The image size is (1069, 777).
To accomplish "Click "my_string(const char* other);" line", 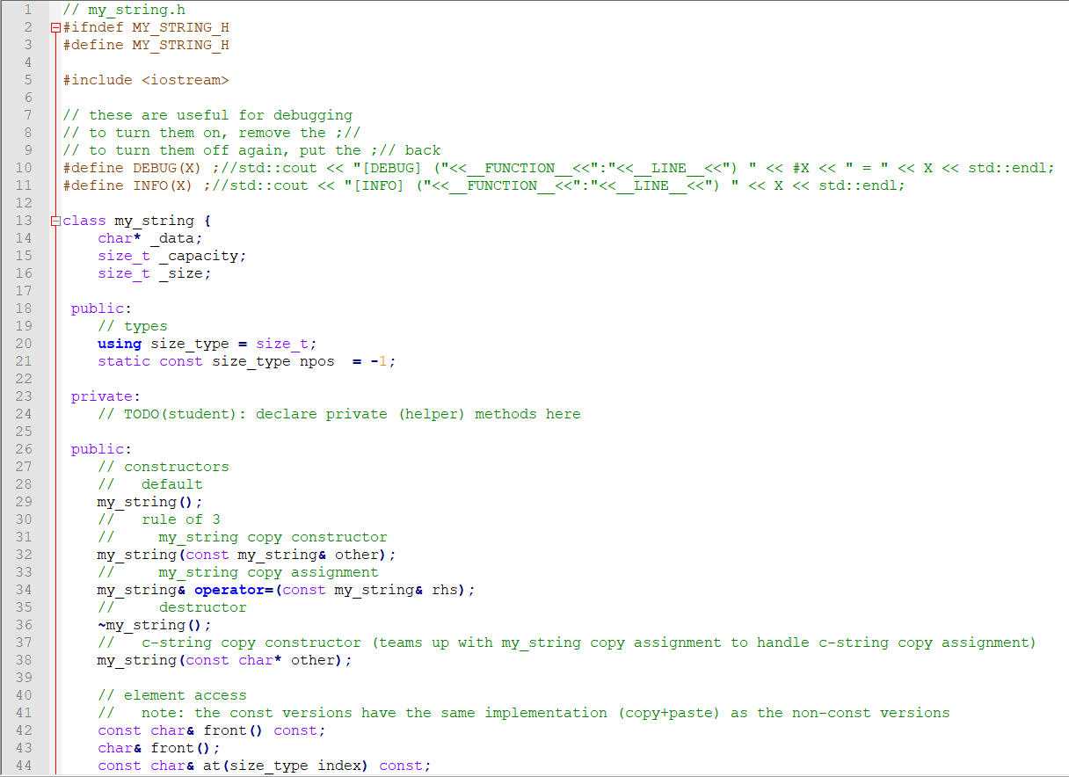I will (x=225, y=660).
